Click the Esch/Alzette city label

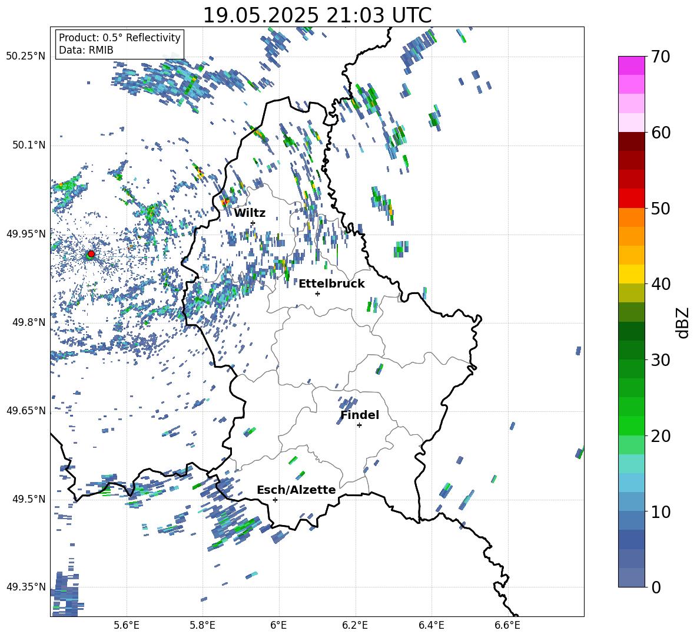coord(296,490)
